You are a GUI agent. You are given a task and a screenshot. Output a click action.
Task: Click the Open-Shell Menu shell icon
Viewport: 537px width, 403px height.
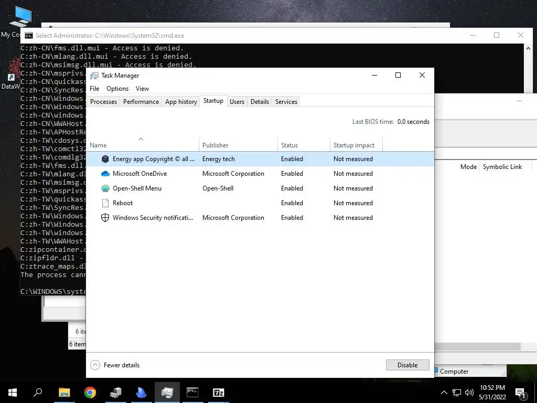click(105, 188)
